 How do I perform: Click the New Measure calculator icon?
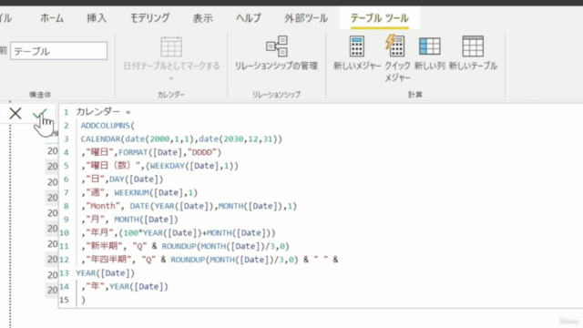[x=356, y=46]
